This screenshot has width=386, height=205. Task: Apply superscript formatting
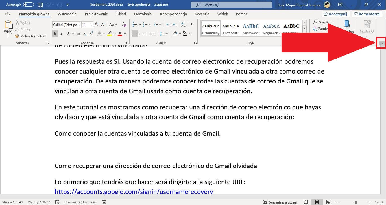(x=91, y=34)
